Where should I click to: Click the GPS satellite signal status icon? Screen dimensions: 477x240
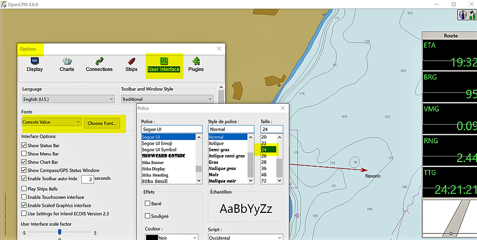(473, 15)
